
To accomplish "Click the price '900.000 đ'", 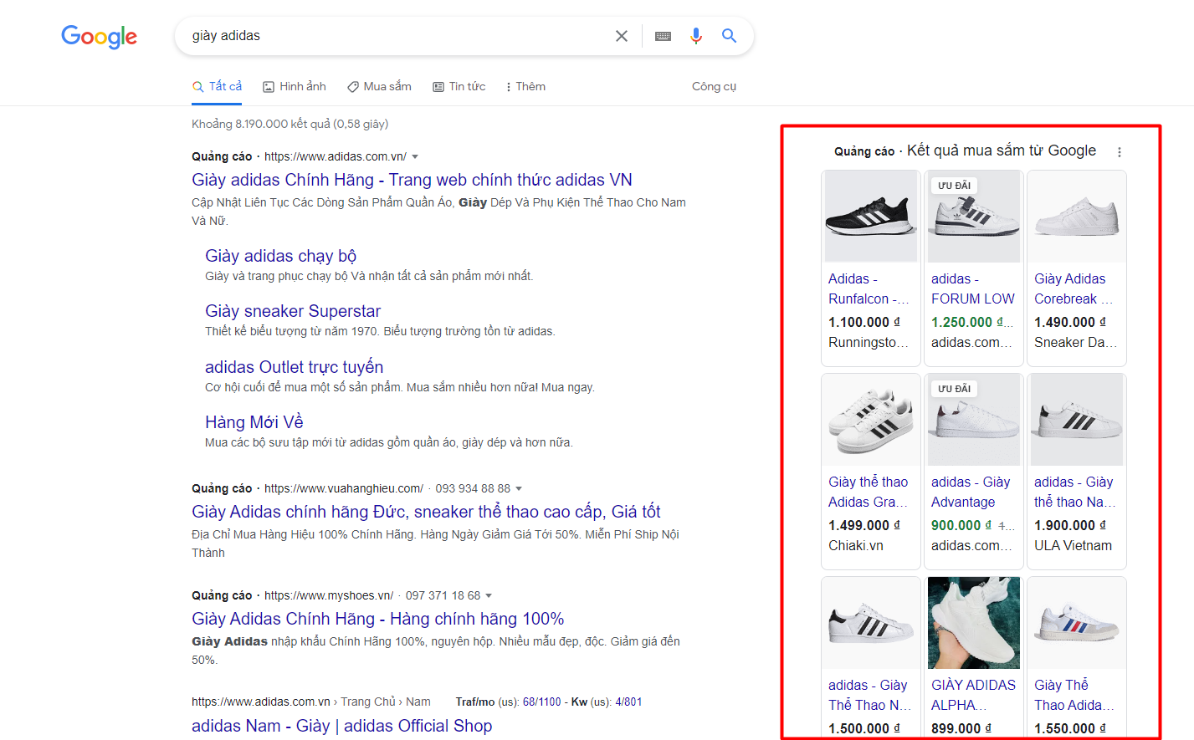I will [x=961, y=525].
